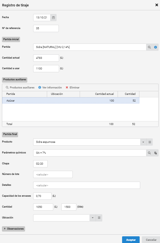Expand the Observaciones section
This screenshot has height=243, width=160.
(13, 229)
